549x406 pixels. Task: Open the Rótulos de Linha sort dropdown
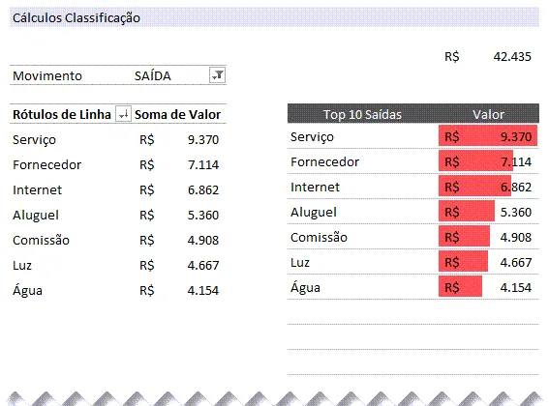123,114
